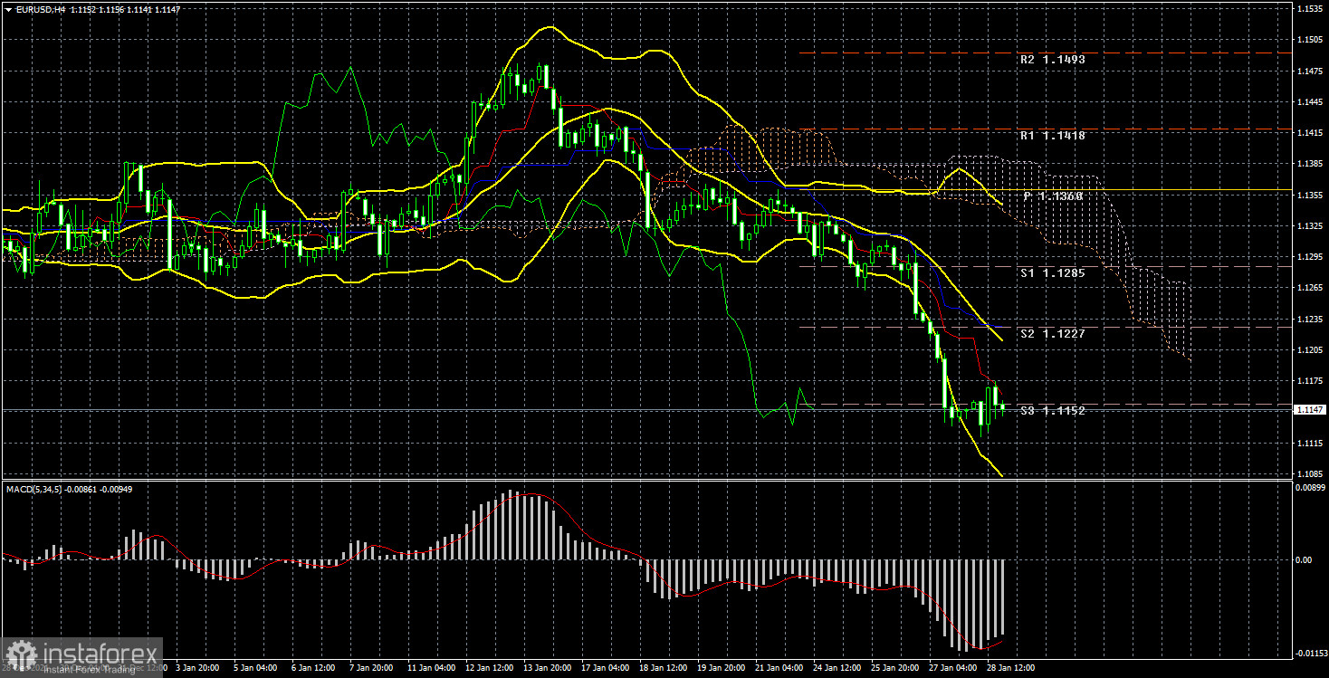Click price axis value 1.1355
Screen dimensions: 1329x678
click(x=1308, y=195)
